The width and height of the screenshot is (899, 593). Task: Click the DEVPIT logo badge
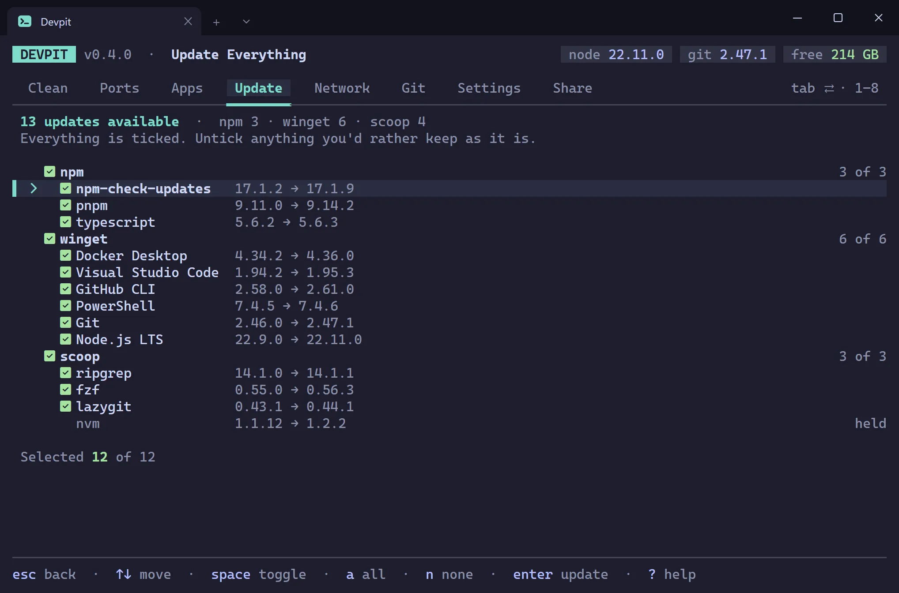[44, 54]
